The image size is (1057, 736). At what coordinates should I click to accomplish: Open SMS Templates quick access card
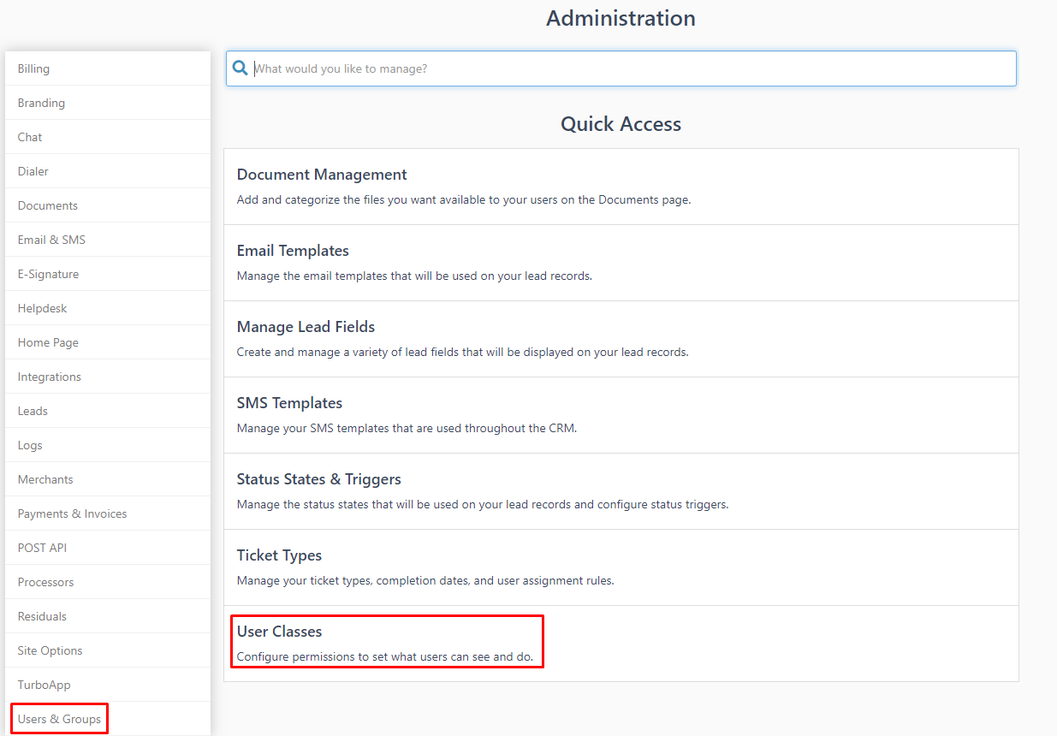[621, 415]
